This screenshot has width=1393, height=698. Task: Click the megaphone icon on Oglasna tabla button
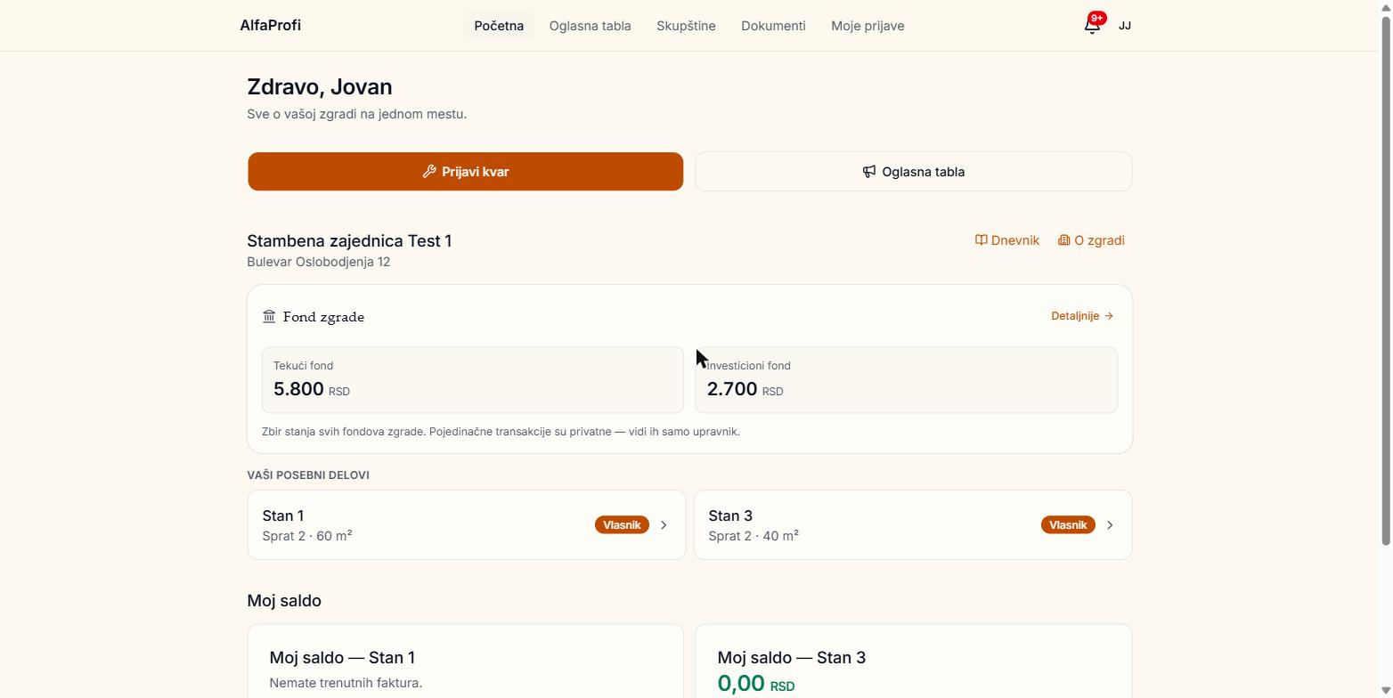pos(869,172)
